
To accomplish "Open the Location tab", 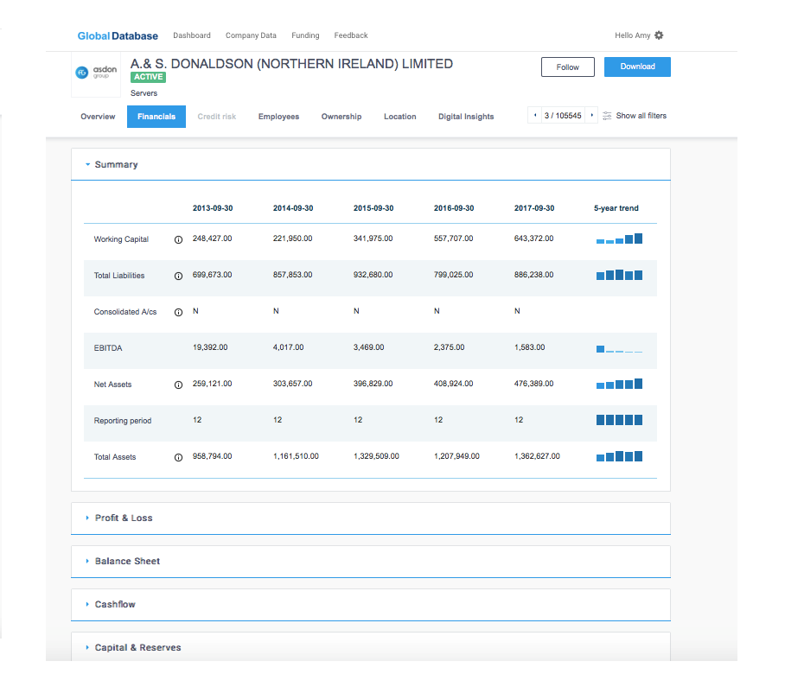I will click(400, 117).
